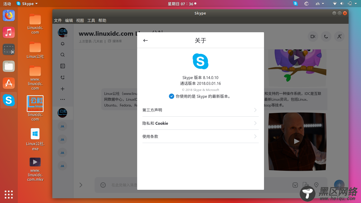This screenshot has width=361, height=203.
Task: Click the Skype tray icon in top bar
Action: [295, 3]
